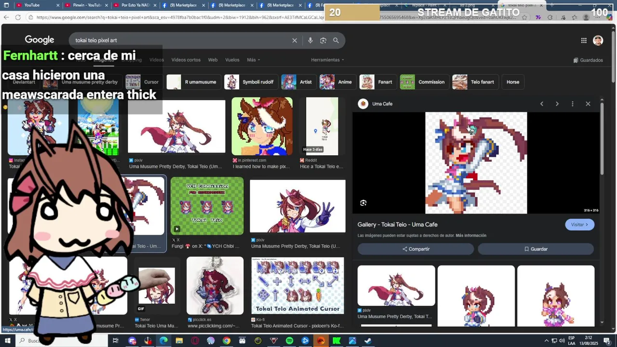Open Spotify from the taskbar
This screenshot has width=617, height=347.
coord(289,341)
